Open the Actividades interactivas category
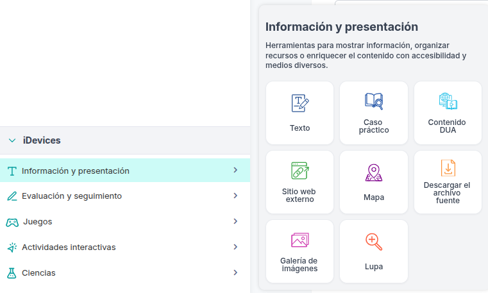The width and height of the screenshot is (488, 293). click(x=69, y=247)
